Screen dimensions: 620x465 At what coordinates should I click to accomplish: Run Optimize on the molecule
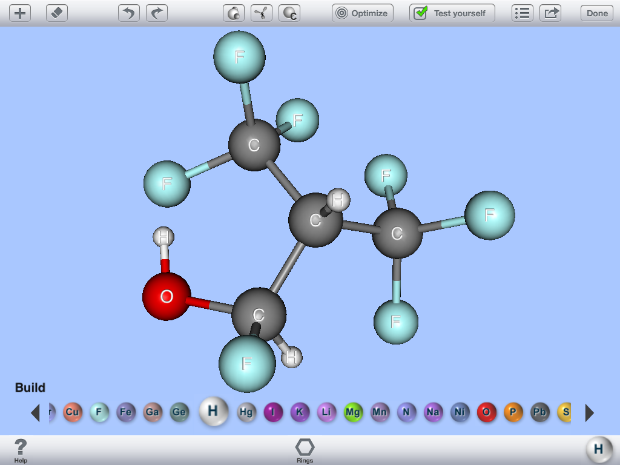point(362,13)
